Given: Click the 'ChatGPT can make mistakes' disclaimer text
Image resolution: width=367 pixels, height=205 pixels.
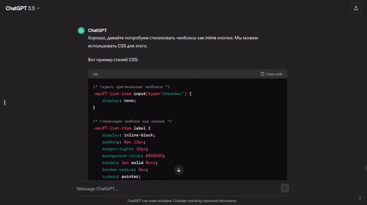Looking at the screenshot, I should 182,201.
